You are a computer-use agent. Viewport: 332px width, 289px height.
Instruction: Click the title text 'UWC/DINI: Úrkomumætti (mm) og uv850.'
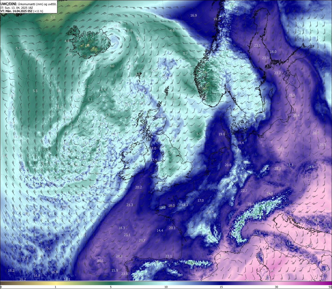29,4
